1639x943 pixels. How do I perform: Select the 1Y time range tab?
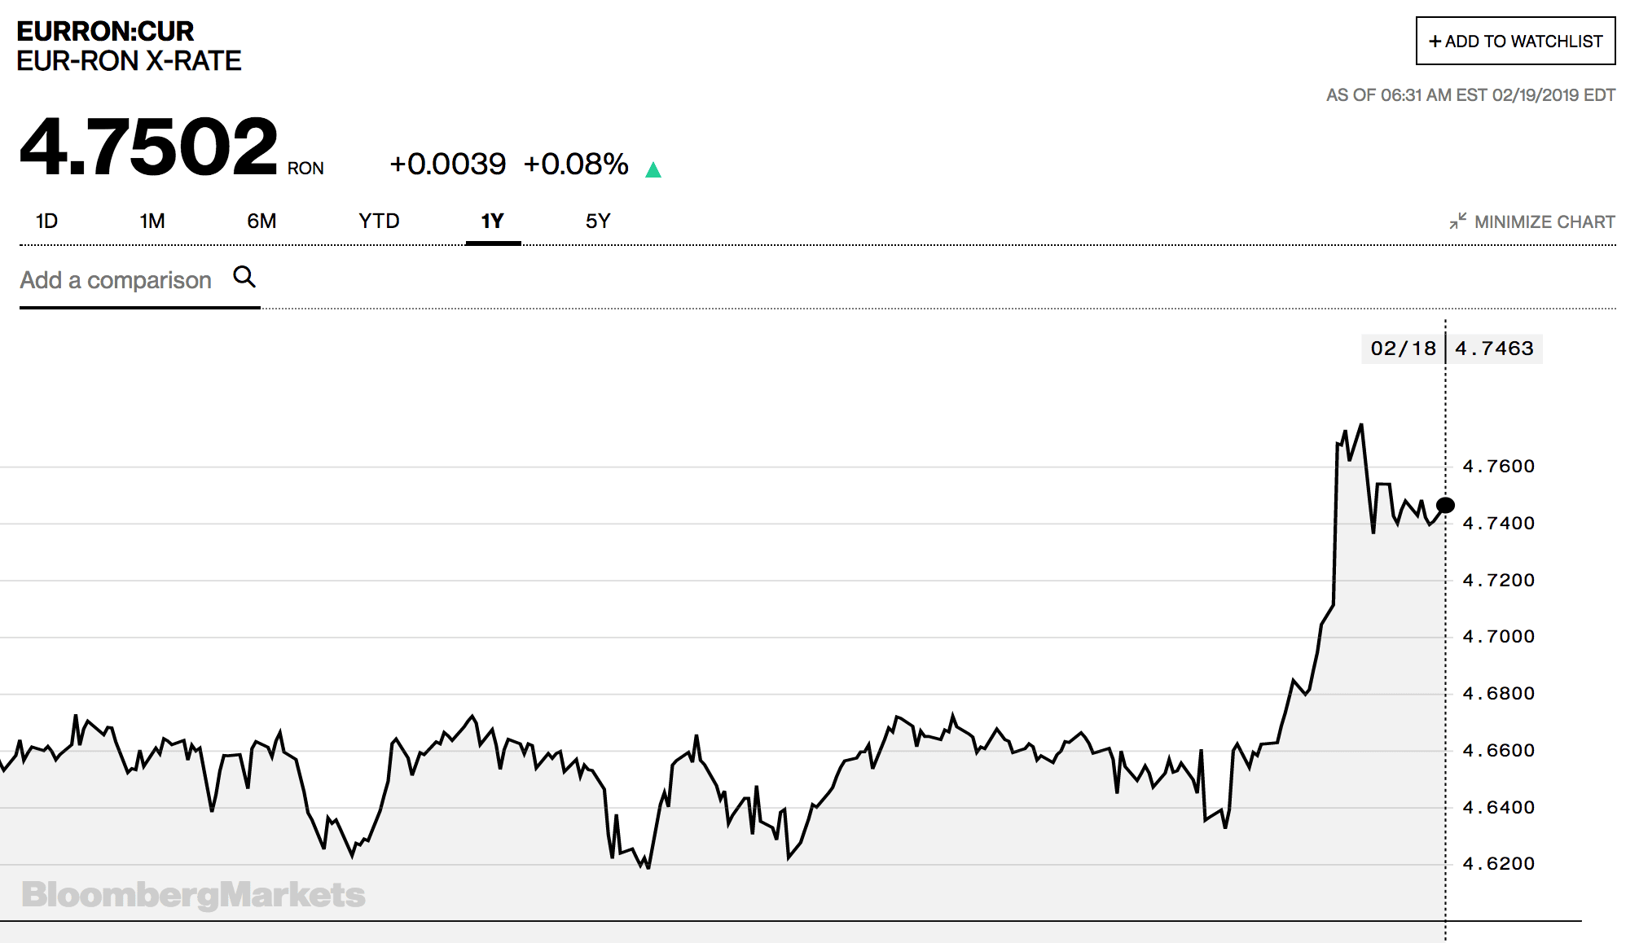[493, 221]
